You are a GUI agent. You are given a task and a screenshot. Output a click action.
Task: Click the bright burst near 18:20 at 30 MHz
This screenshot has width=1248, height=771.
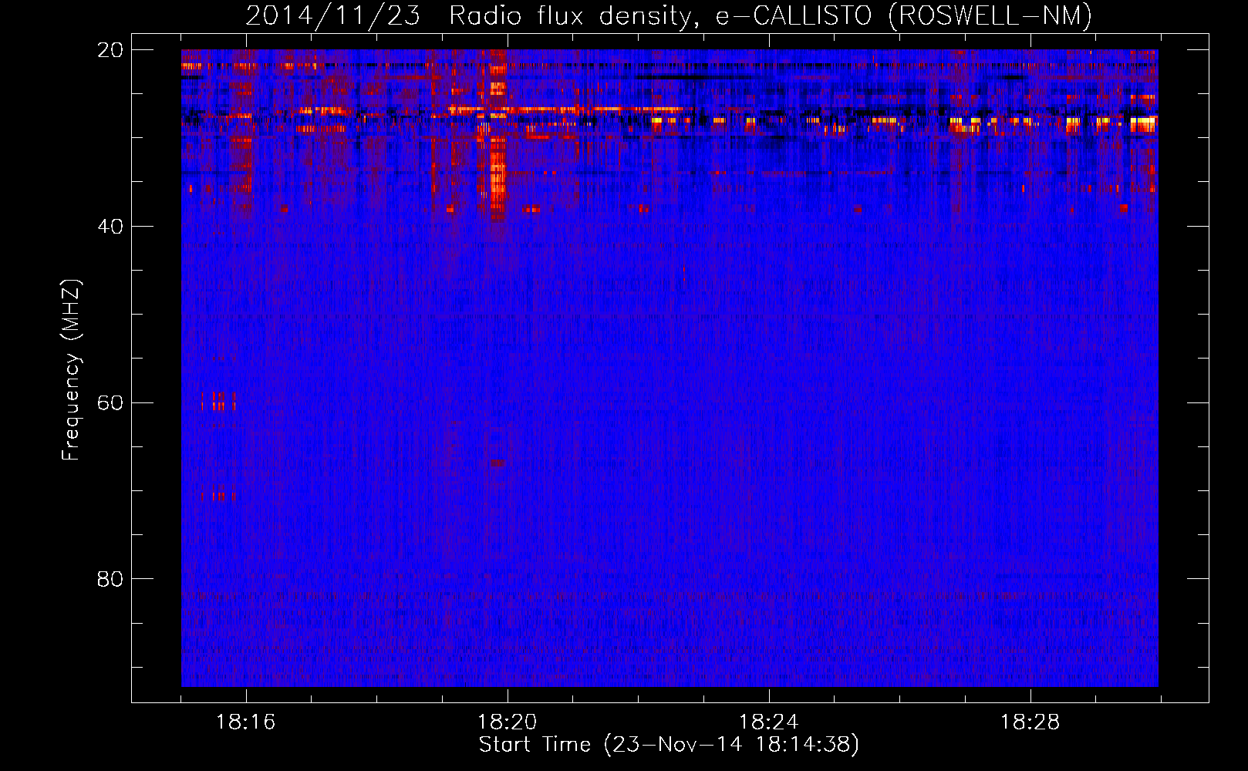click(x=497, y=135)
